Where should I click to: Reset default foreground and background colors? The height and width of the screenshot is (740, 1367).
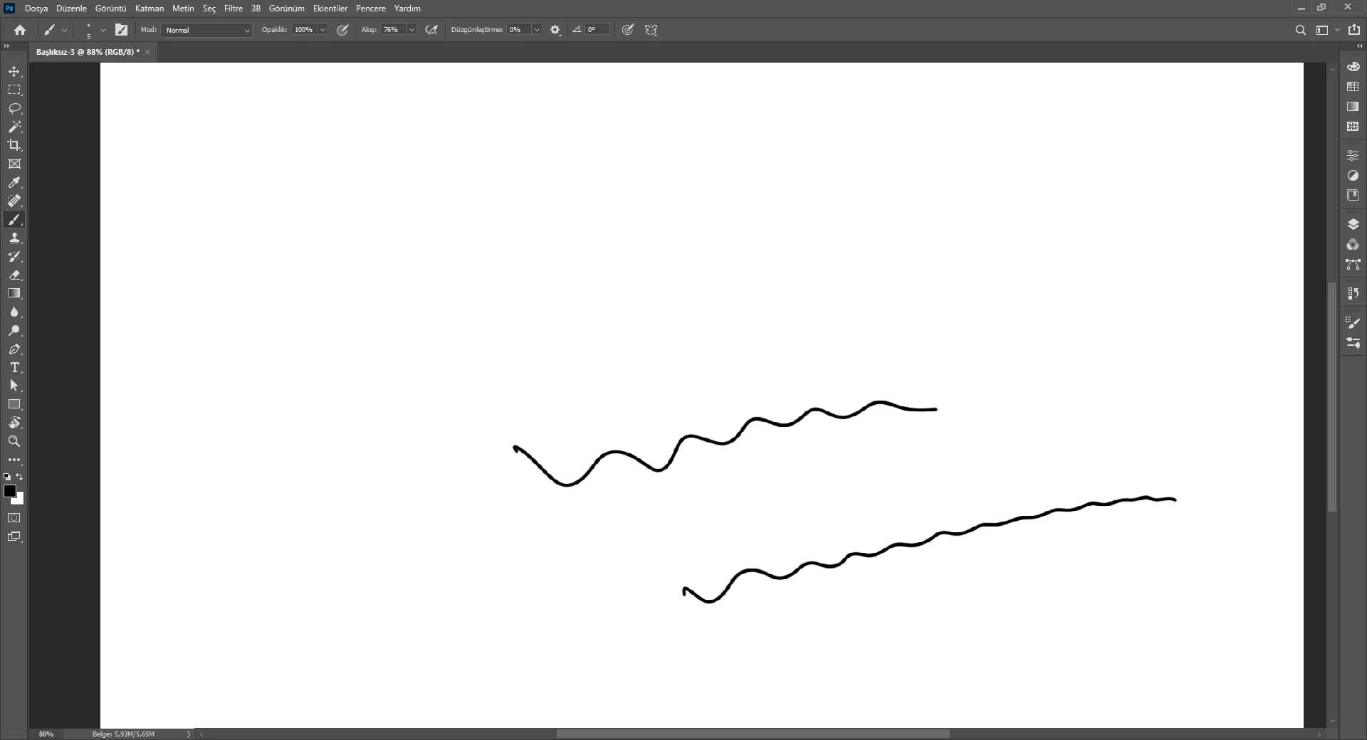(7, 477)
